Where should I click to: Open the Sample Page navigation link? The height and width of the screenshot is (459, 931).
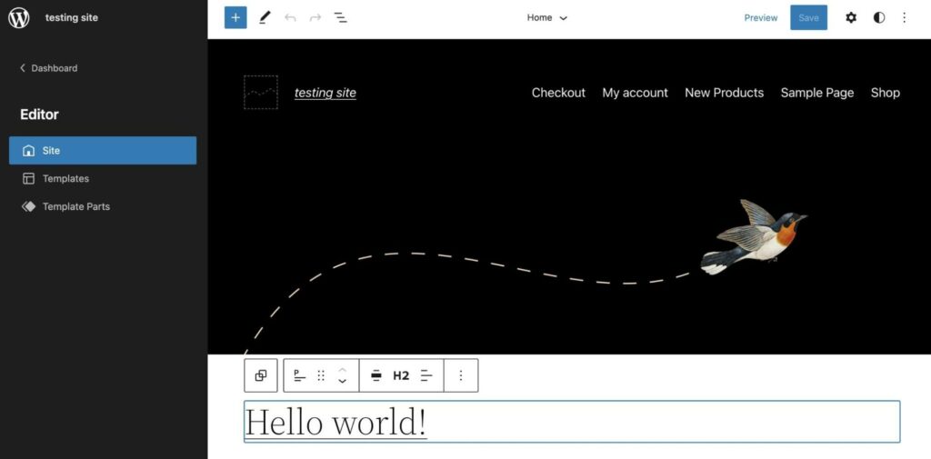[817, 93]
